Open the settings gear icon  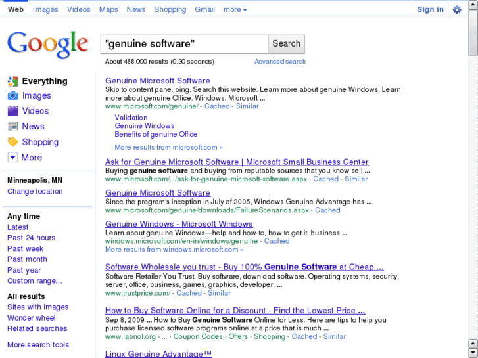coord(457,10)
